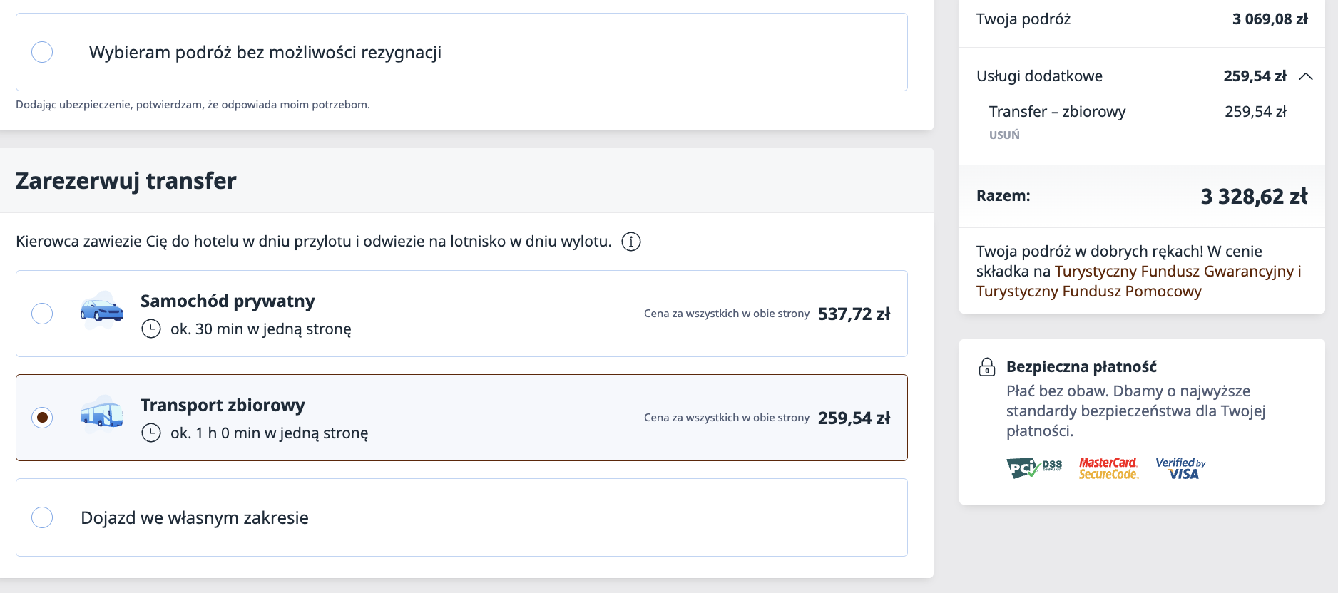Select the Transport zbiorowy radio button

[42, 418]
